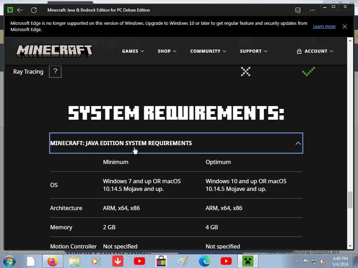Open the shopping bag Store icon in taskbar

[x=161, y=261]
